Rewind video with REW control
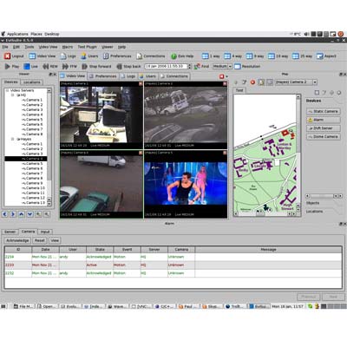The width and height of the screenshot is (347, 347). coord(50,67)
